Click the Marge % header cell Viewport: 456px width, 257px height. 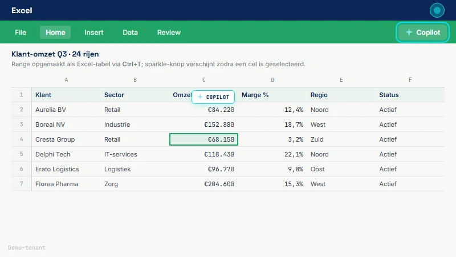[x=272, y=95]
